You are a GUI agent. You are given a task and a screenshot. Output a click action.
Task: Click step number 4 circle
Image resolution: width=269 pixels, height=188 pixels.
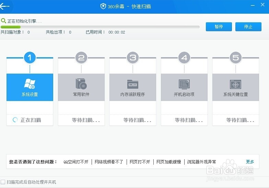click(184, 58)
